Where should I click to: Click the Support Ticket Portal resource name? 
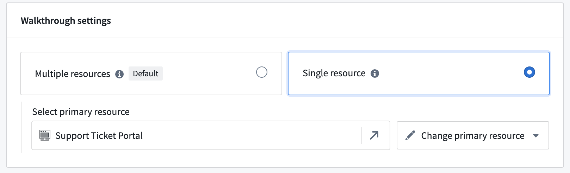tap(99, 136)
